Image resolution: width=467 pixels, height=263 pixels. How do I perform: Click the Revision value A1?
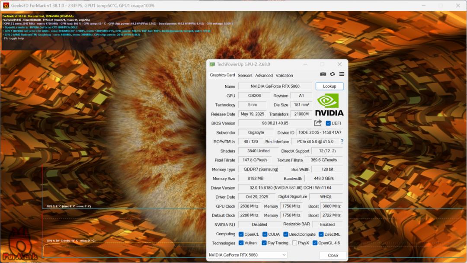[301, 96]
